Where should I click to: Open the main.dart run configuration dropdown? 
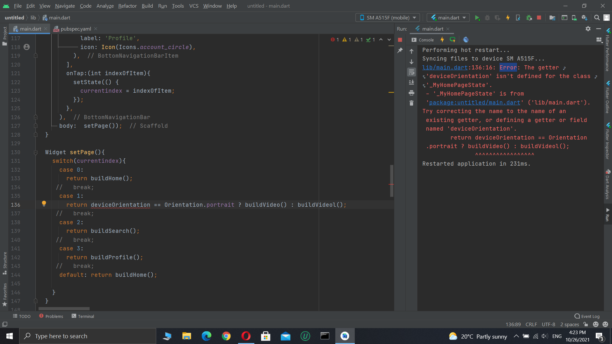(x=448, y=18)
